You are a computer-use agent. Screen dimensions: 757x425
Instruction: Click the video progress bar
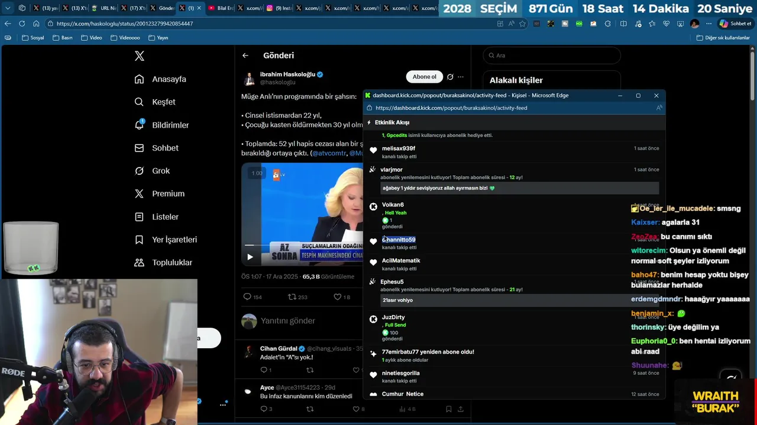302,245
